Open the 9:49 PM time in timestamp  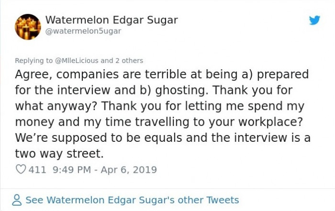72,169
